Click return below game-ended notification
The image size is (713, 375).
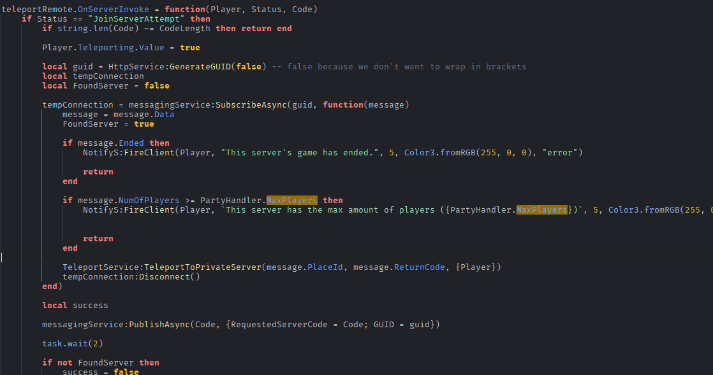tap(98, 171)
